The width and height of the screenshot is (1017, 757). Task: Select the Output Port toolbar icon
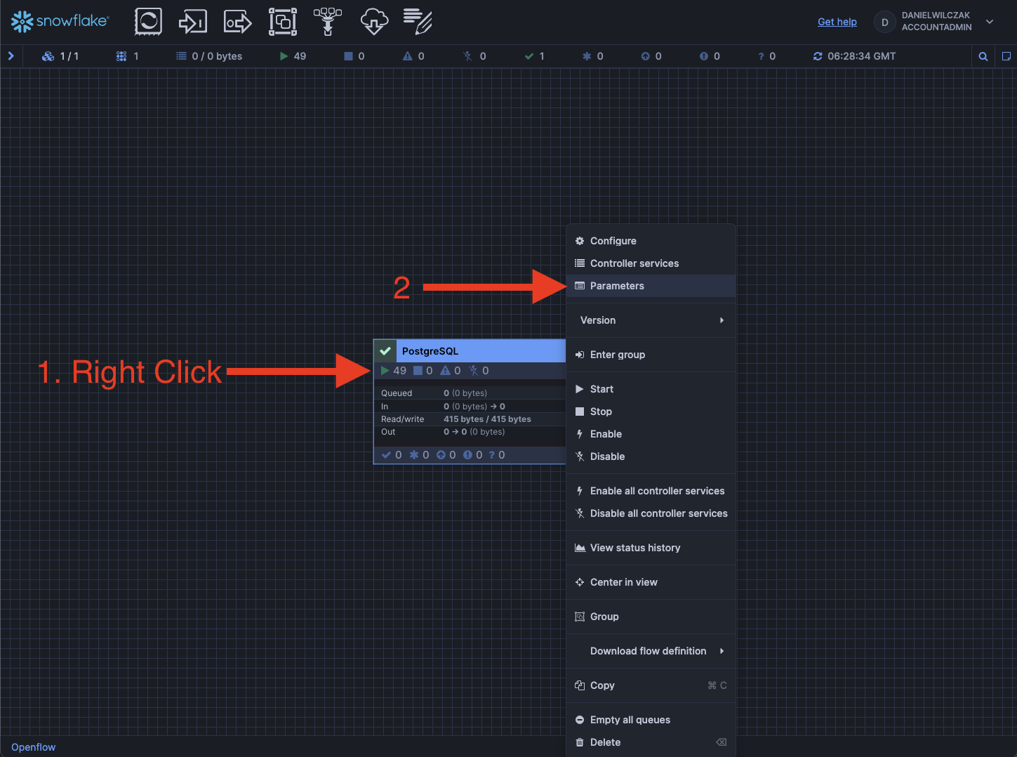point(237,22)
